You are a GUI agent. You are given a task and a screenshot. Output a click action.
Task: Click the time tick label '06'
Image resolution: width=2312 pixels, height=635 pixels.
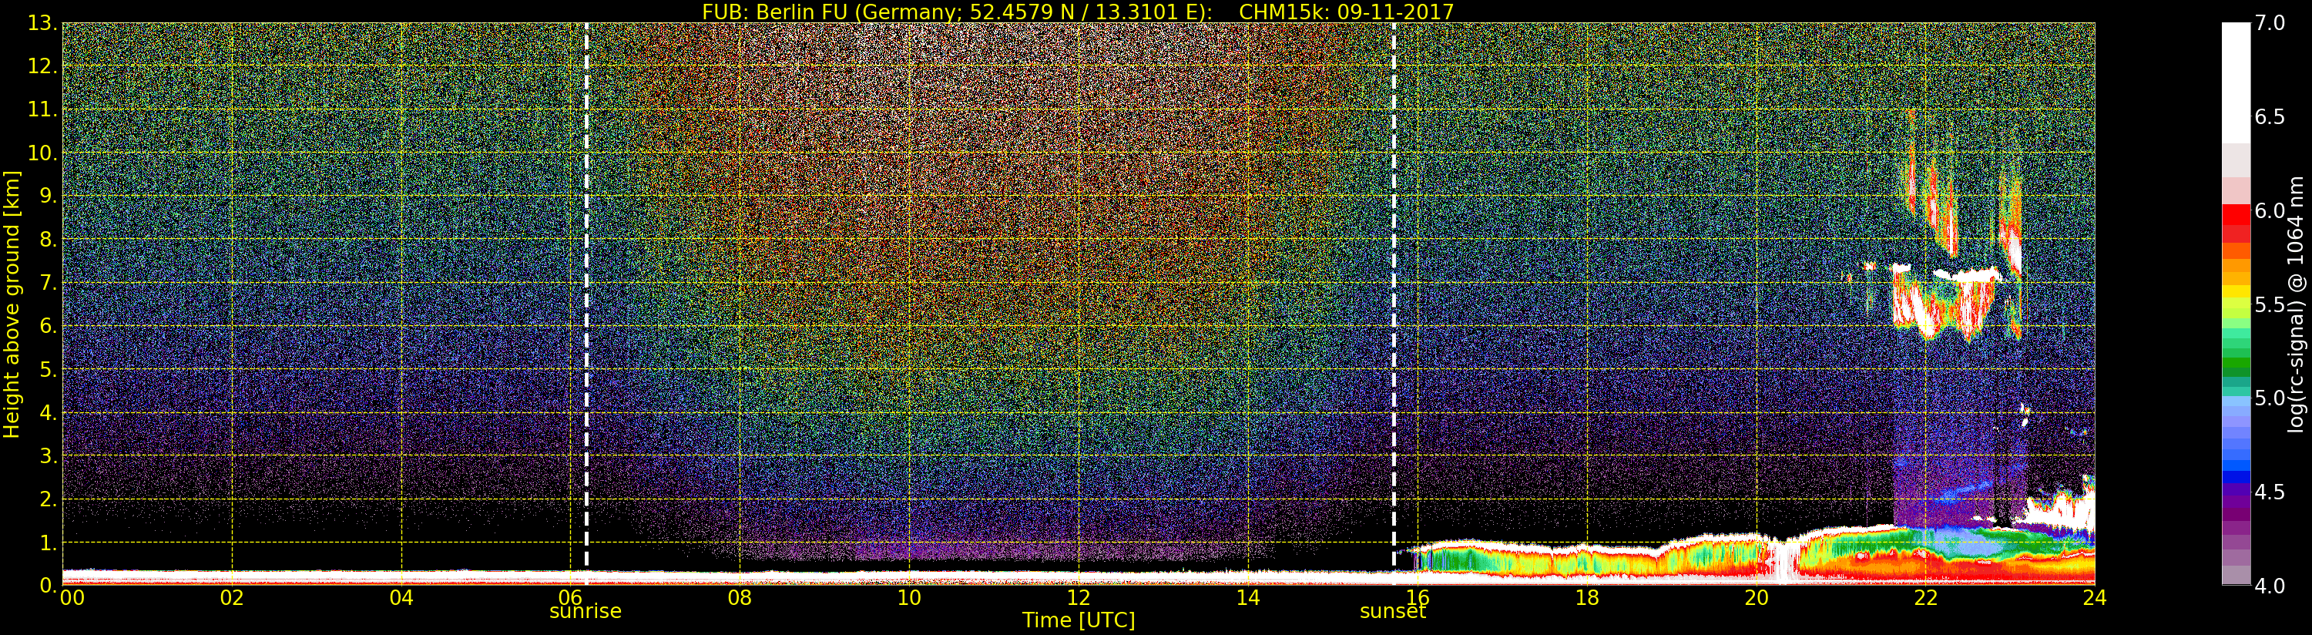(x=571, y=598)
